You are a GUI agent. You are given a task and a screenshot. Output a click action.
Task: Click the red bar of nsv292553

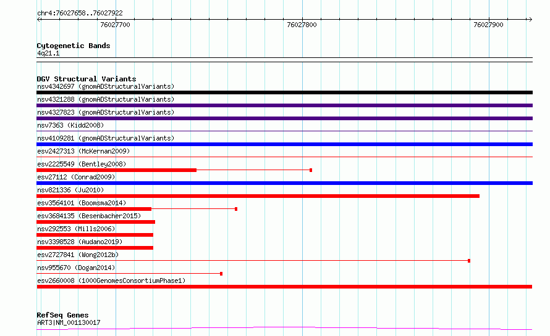point(95,235)
